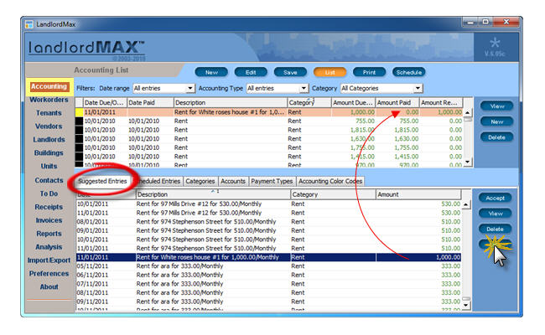The height and width of the screenshot is (335, 545).
Task: Click the New button beside the accounting list
Action: pyautogui.click(x=497, y=121)
